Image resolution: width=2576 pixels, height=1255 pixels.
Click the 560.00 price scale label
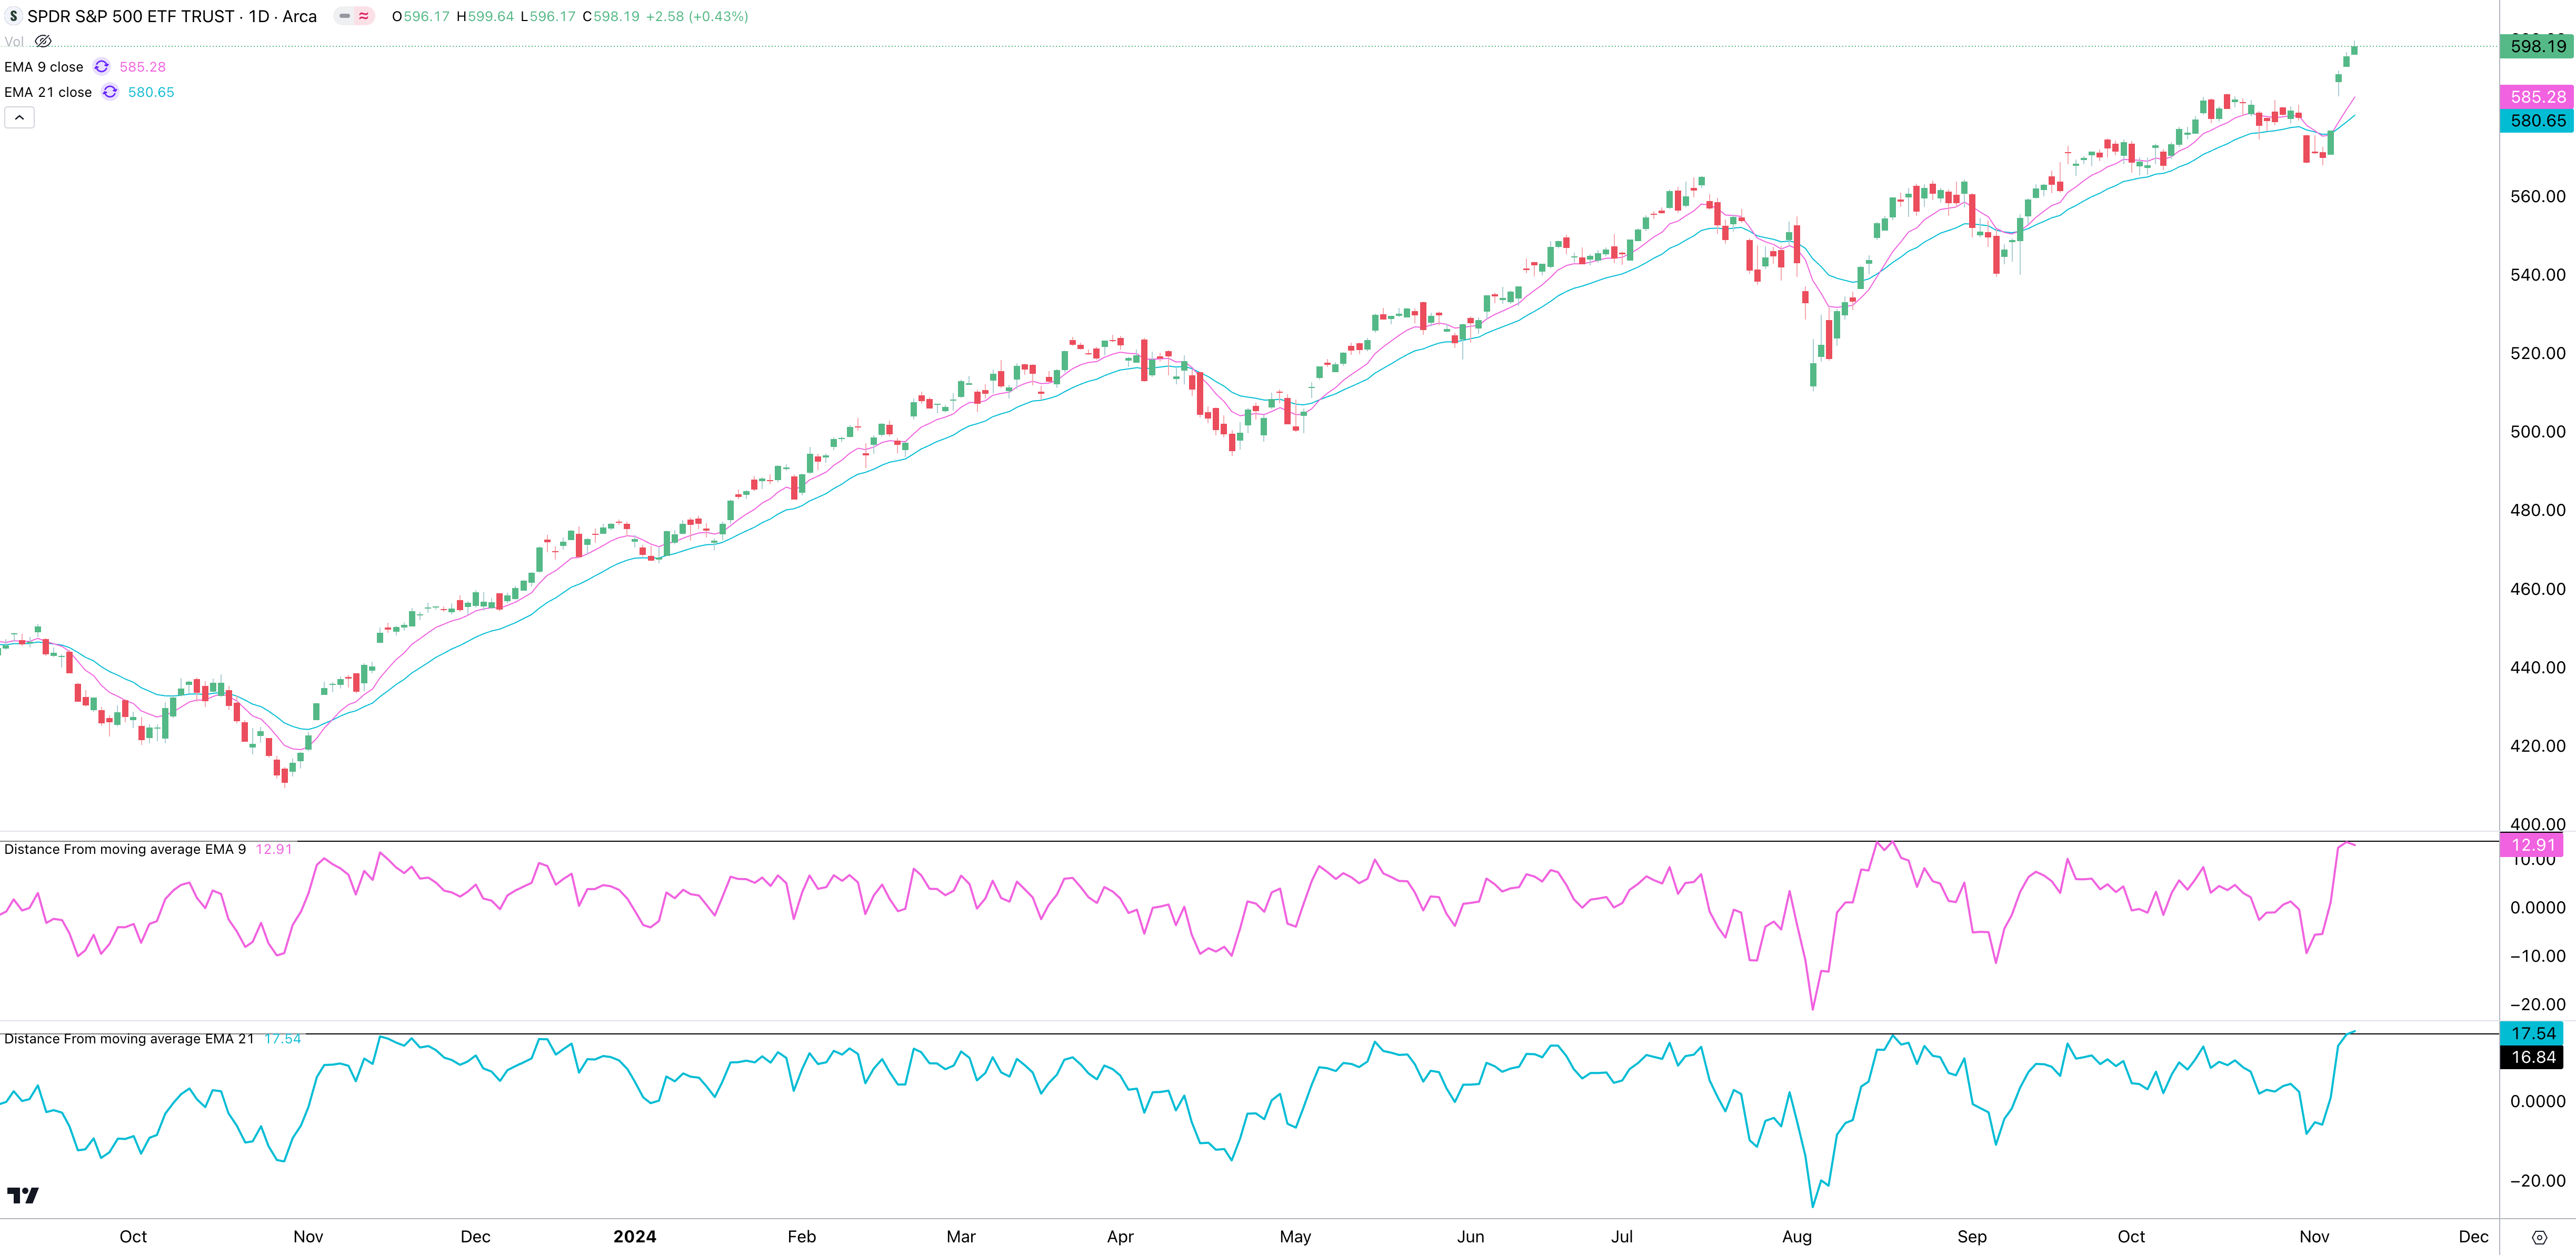click(2537, 196)
